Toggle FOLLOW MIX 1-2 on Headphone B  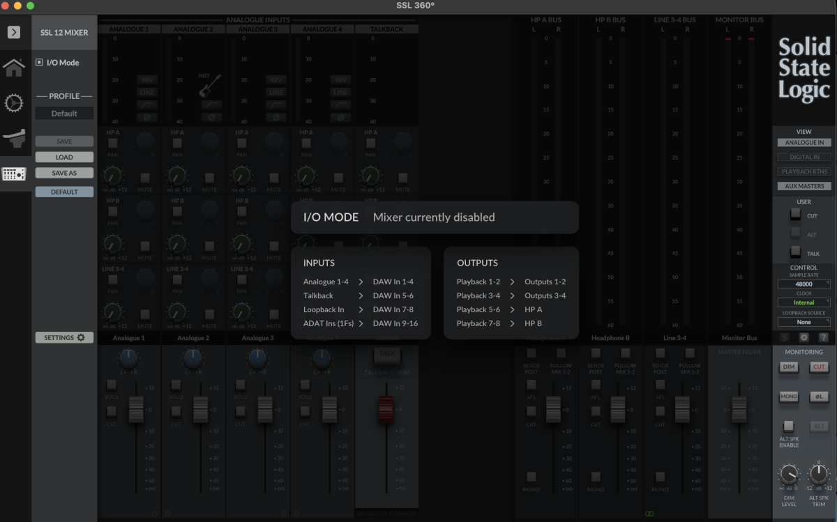pyautogui.click(x=625, y=353)
